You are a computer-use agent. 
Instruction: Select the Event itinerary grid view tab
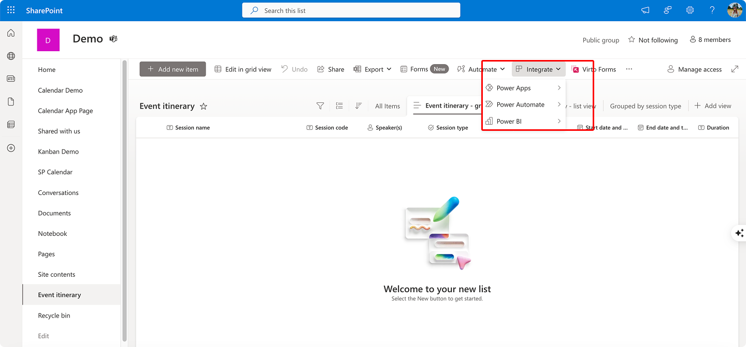coord(447,106)
